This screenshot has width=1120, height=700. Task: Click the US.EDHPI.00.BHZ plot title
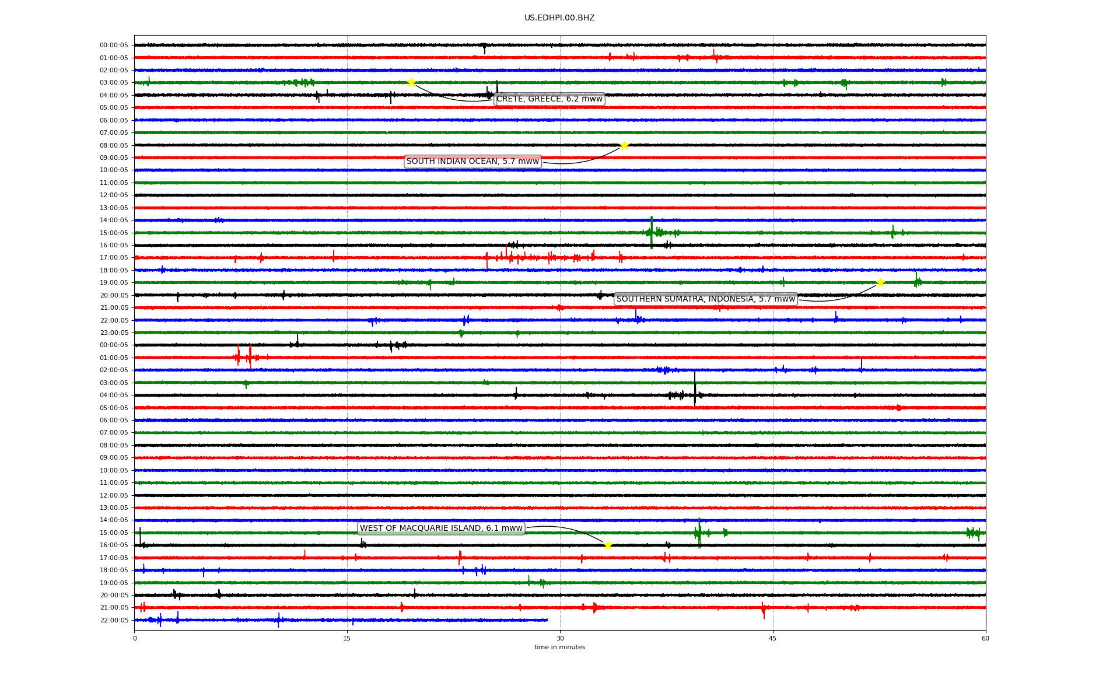pos(559,18)
